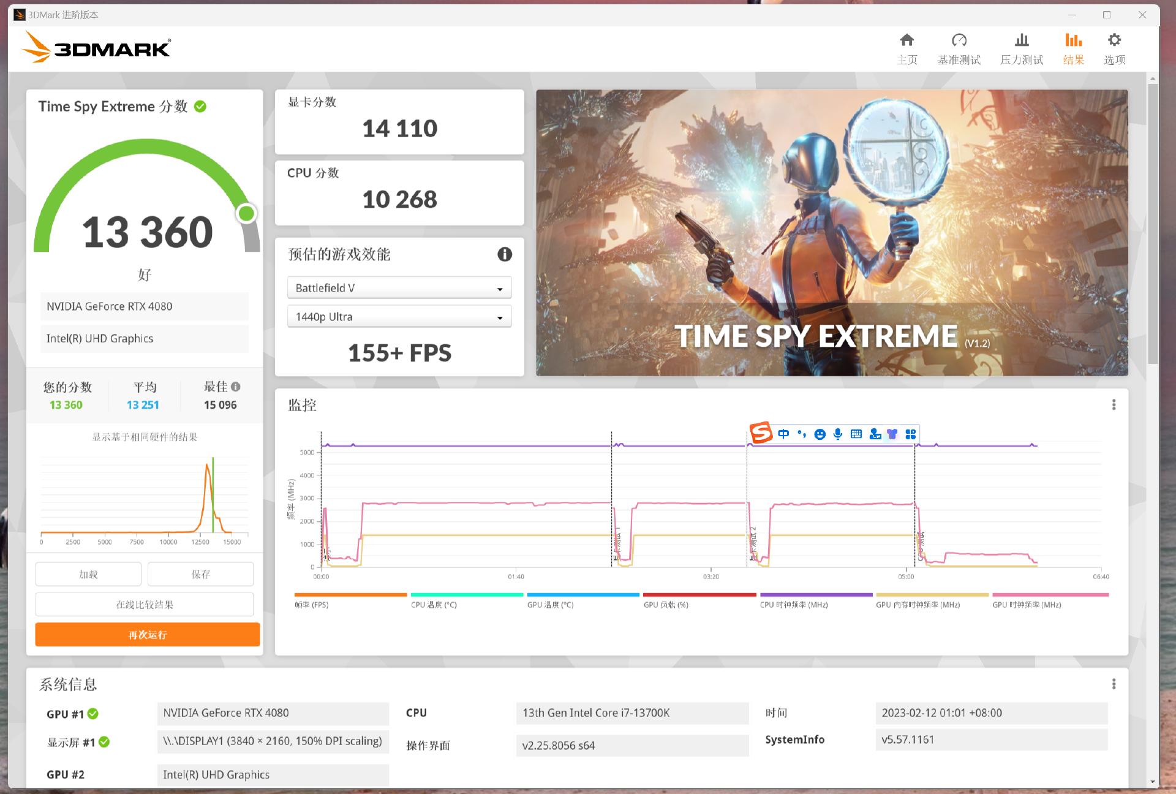Open the Sogou virtual keyboard icon
The image size is (1176, 794).
[856, 434]
